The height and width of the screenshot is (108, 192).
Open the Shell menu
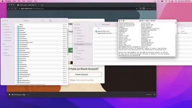(x=14, y=1)
